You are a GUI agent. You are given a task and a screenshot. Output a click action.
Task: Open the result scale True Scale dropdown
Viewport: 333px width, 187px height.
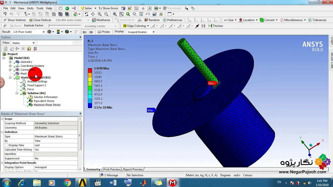click(43, 32)
